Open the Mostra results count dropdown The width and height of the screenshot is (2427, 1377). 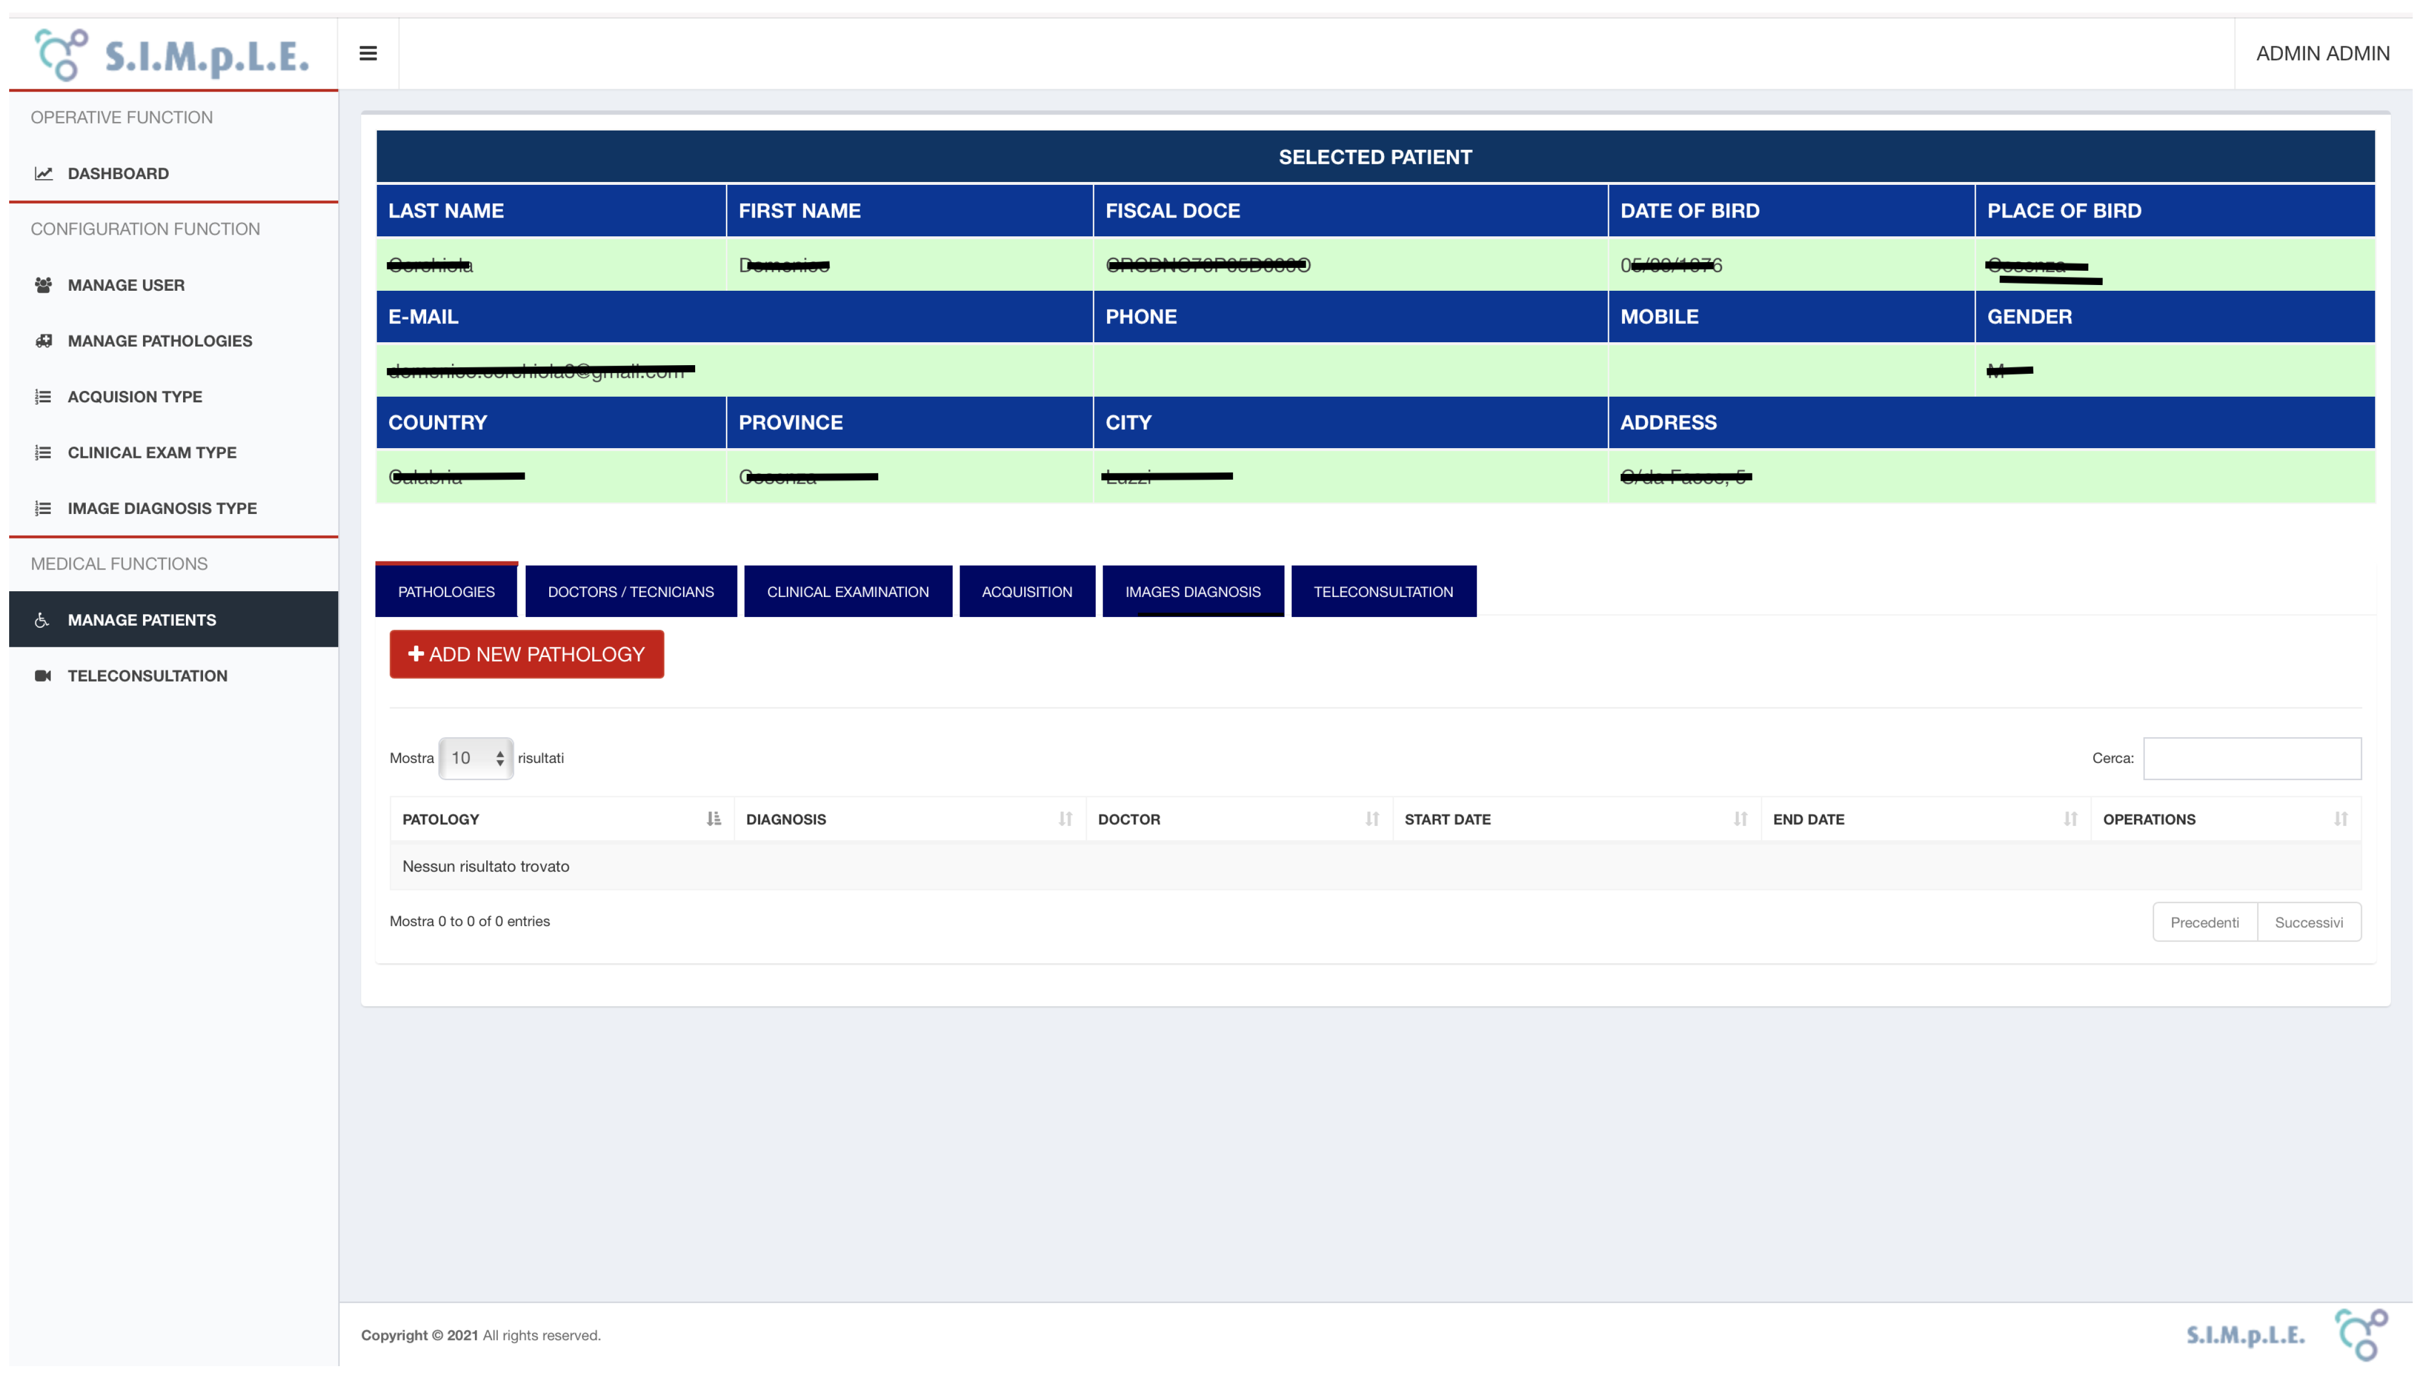pyautogui.click(x=475, y=758)
